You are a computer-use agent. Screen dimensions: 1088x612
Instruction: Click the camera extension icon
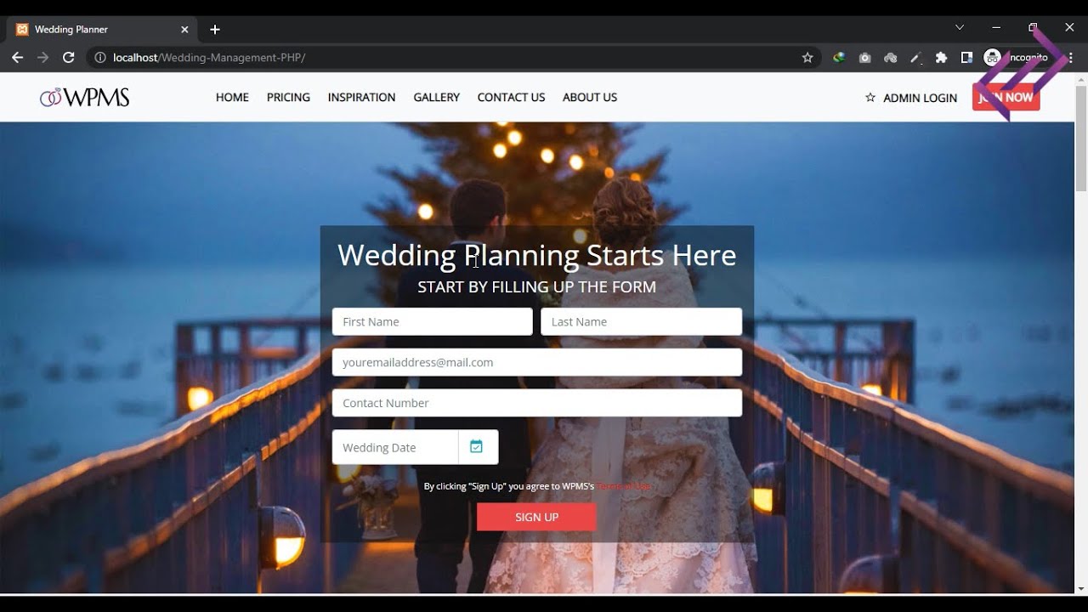coord(864,58)
